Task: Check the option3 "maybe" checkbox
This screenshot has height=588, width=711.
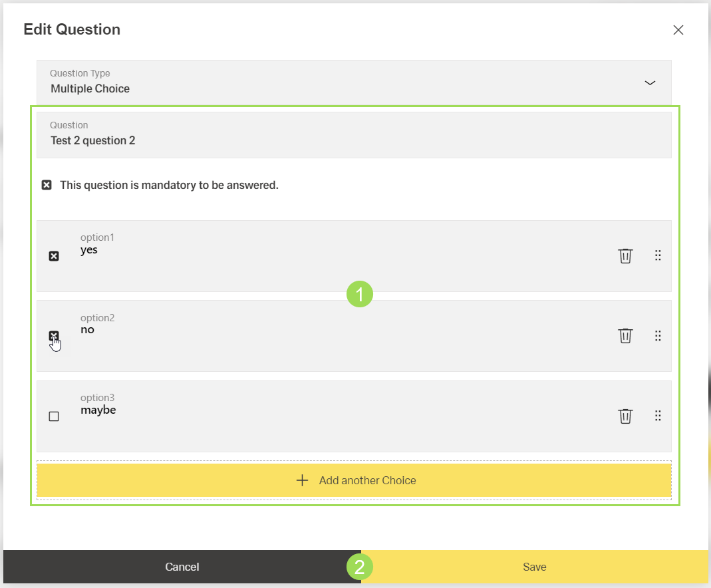Action: click(54, 416)
